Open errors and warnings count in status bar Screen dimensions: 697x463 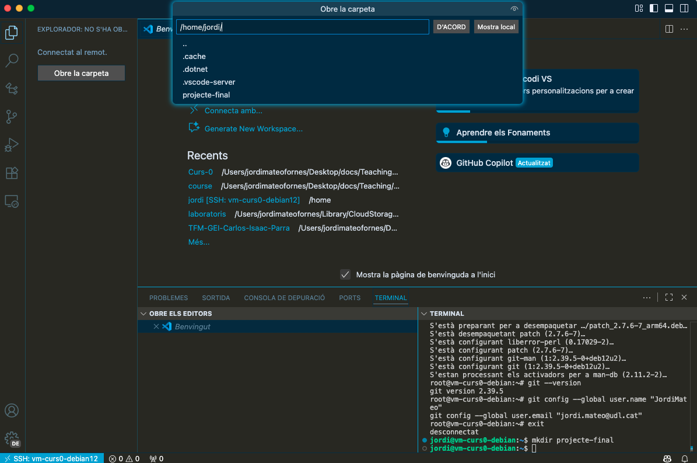click(124, 458)
